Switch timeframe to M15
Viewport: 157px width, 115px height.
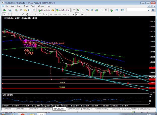coord(60,14)
